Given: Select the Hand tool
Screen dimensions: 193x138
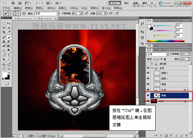Looking at the screenshot, I should tap(4, 69).
